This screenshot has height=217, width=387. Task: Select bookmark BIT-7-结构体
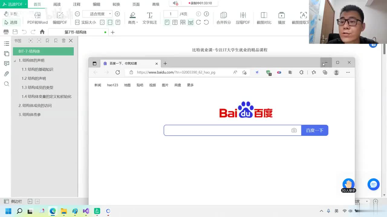click(43, 51)
